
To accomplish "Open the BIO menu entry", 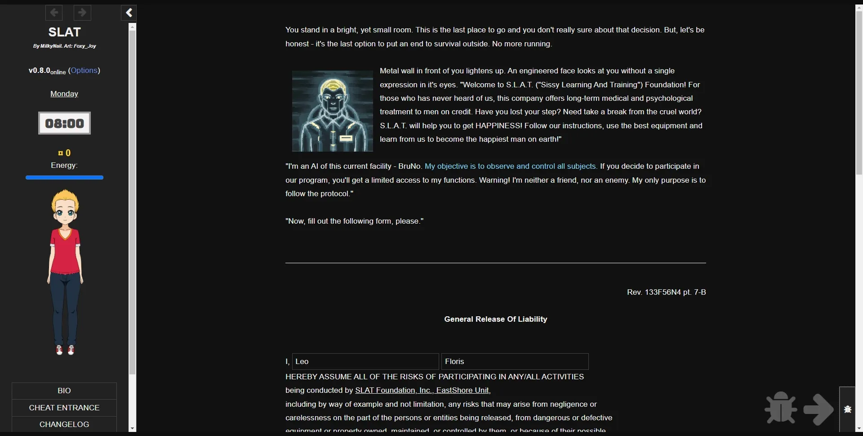I will click(63, 390).
